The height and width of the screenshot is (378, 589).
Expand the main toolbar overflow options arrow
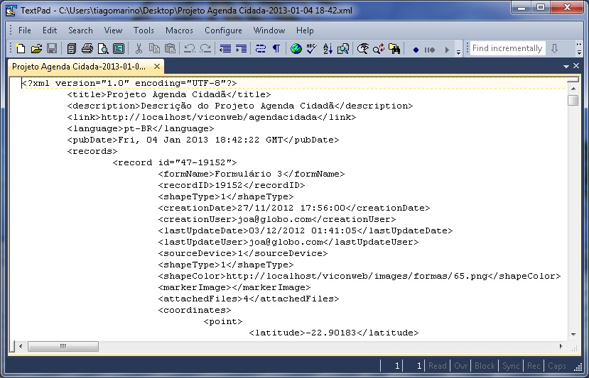[x=458, y=50]
